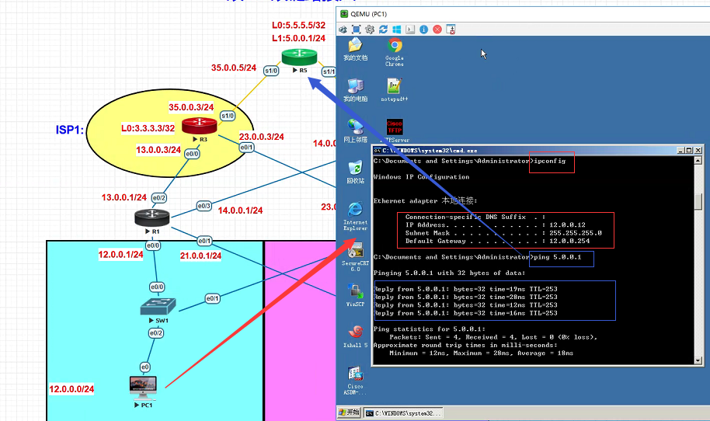Click the rightmost window-with-red-x toolbar icon
This screenshot has width=710, height=421.
click(451, 30)
